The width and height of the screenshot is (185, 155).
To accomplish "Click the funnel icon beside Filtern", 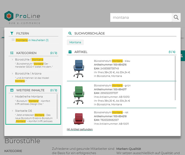I will (x=12, y=33).
